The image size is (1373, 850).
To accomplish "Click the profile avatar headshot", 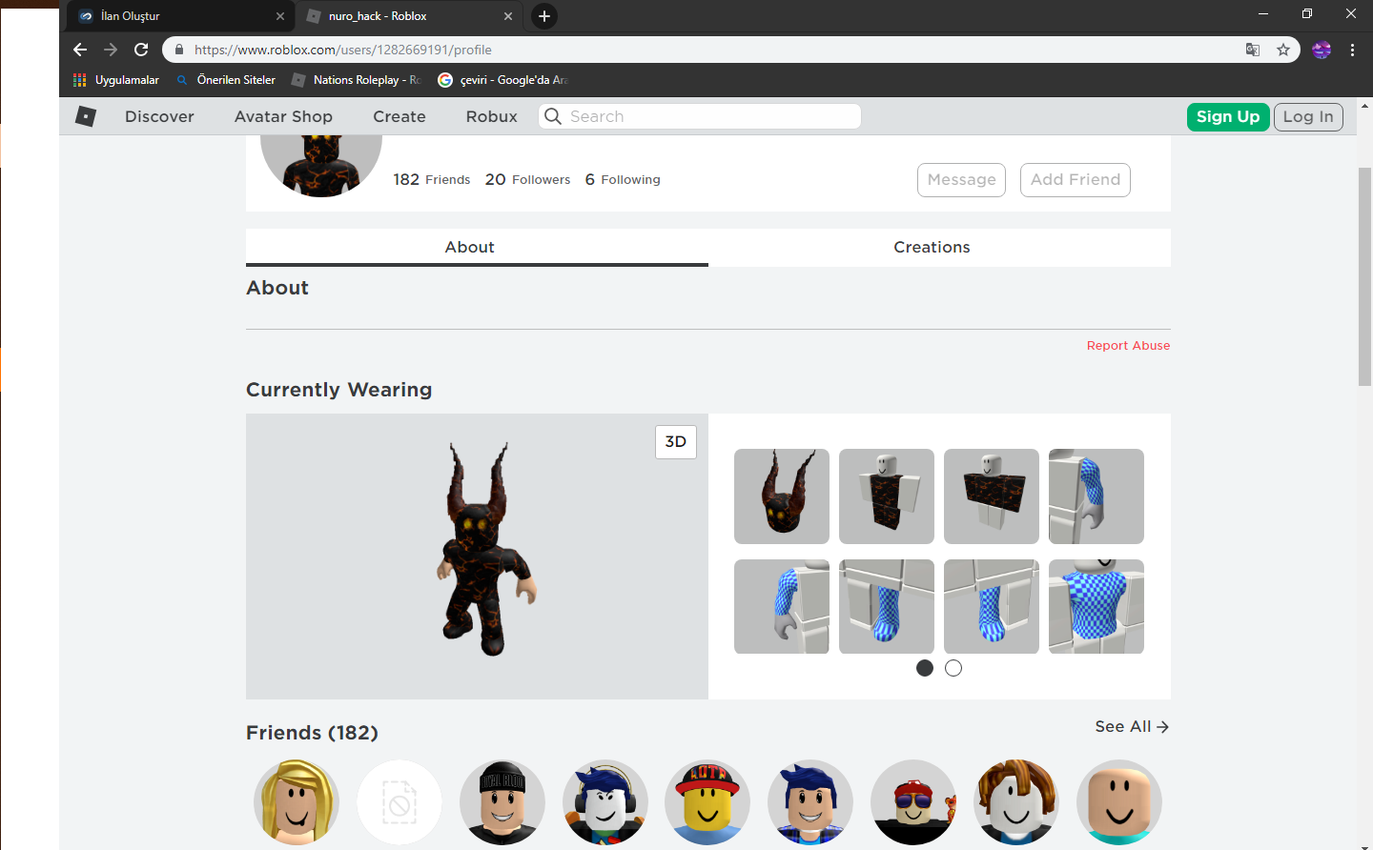I will 321,166.
